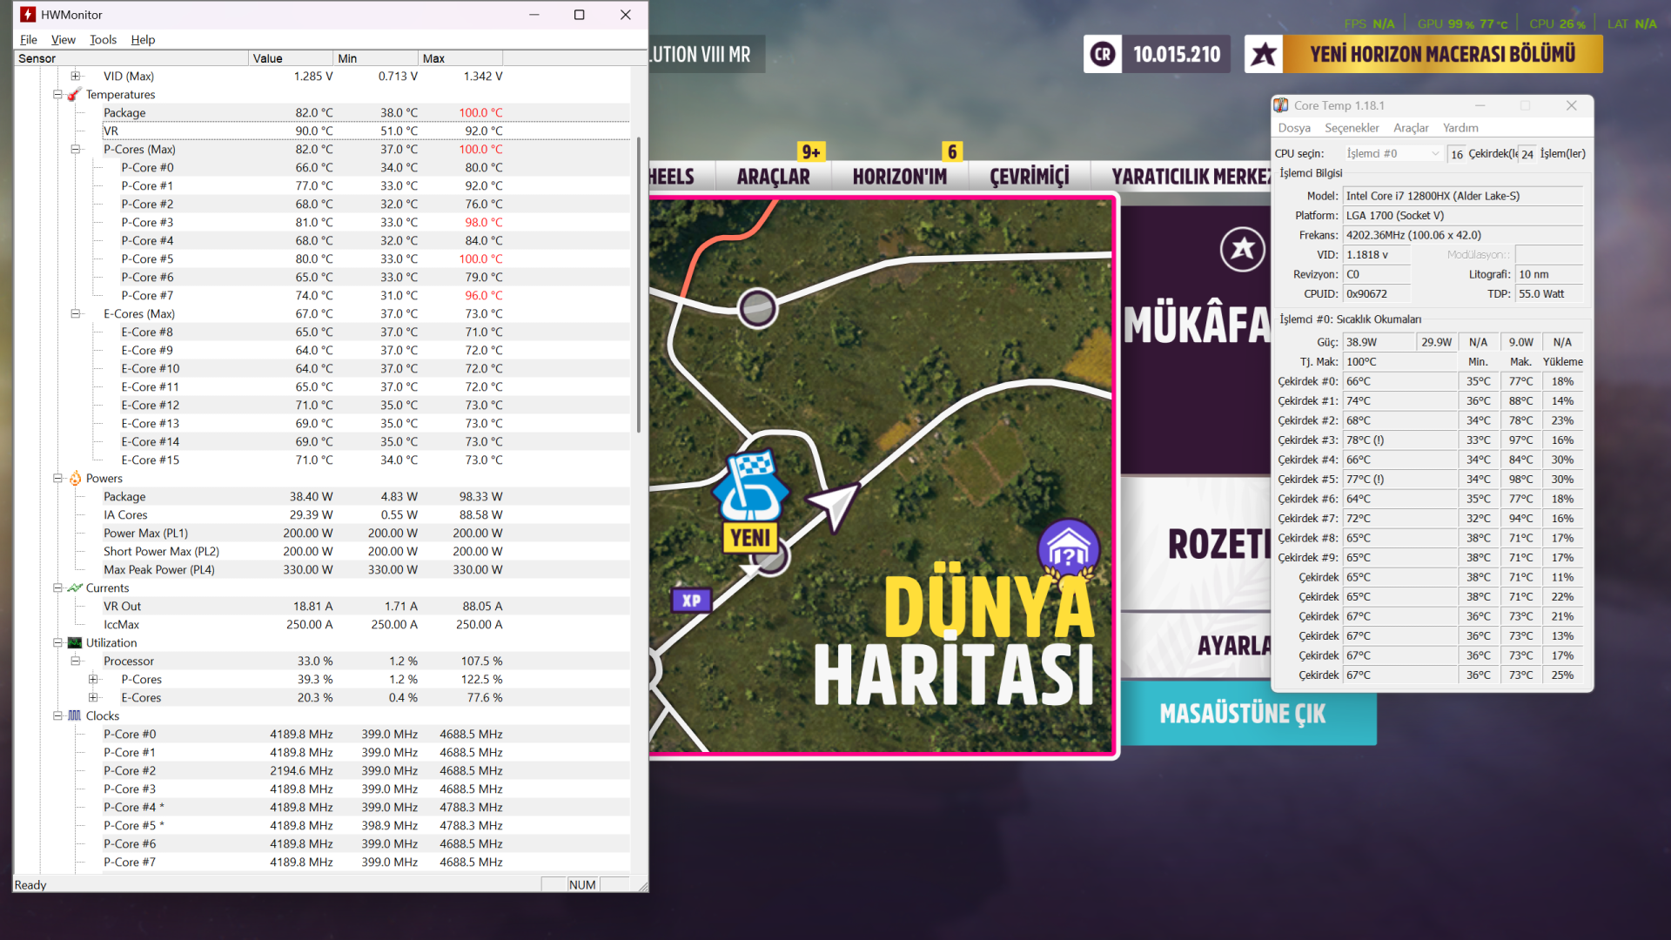Viewport: 1671px width, 940px height.
Task: Collapse the Temperatures tree node
Action: [57, 94]
